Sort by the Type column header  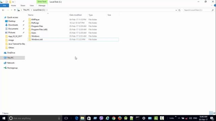click(x=91, y=15)
